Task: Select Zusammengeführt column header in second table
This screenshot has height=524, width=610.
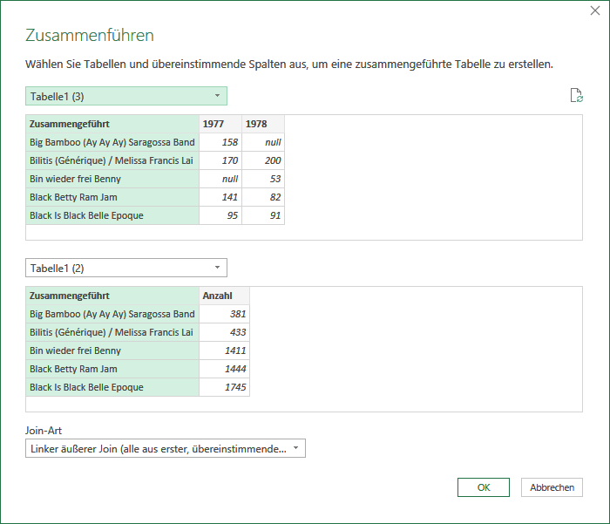Action: [112, 296]
